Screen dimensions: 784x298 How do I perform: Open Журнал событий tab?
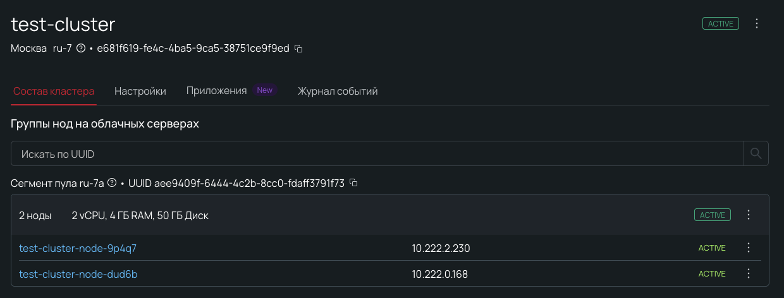338,91
